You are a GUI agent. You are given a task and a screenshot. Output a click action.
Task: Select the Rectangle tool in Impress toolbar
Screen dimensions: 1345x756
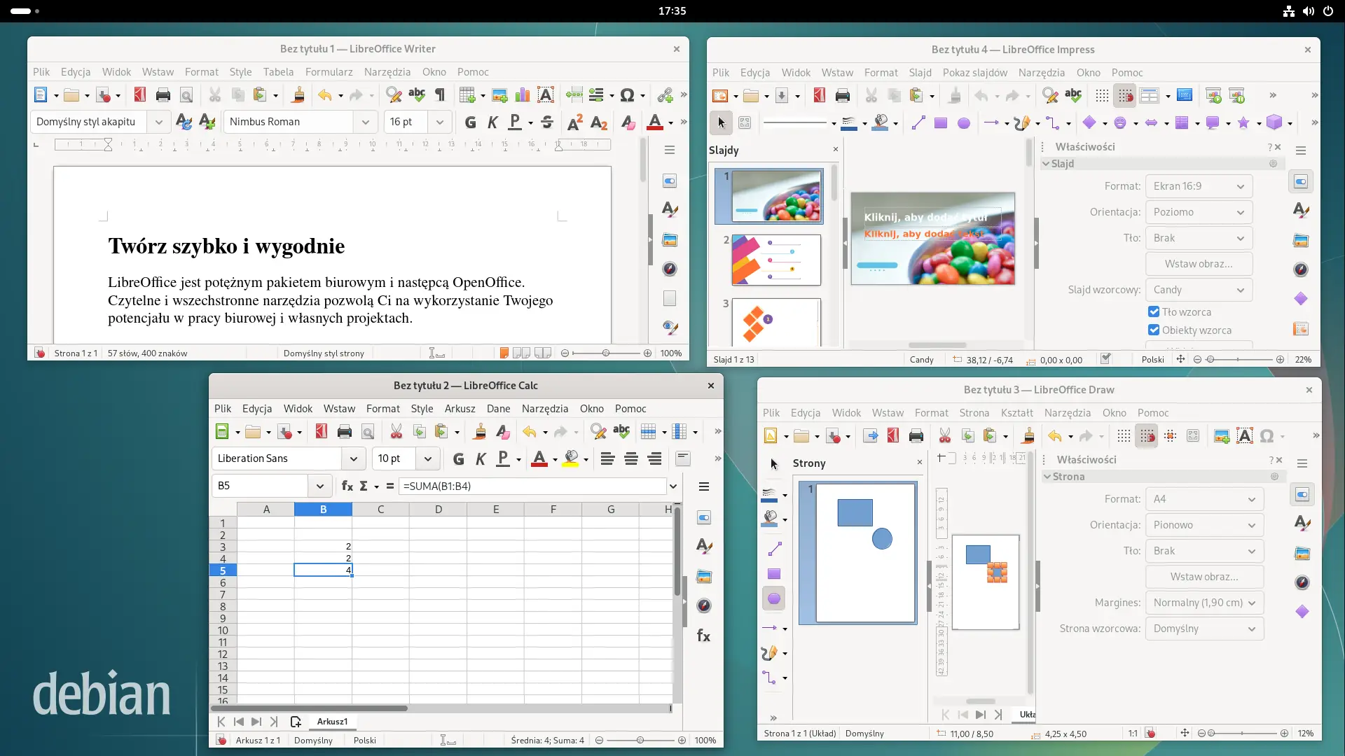tap(941, 123)
